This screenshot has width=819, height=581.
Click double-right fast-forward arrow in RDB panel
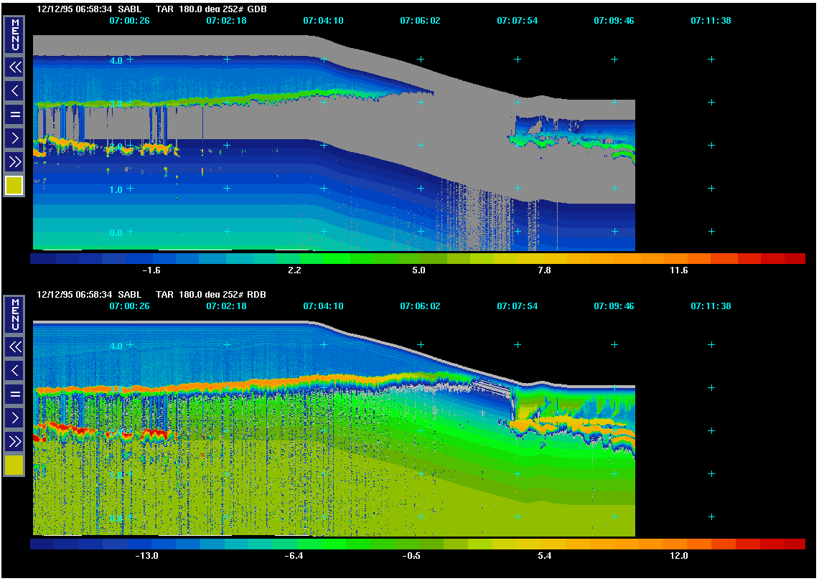click(14, 440)
